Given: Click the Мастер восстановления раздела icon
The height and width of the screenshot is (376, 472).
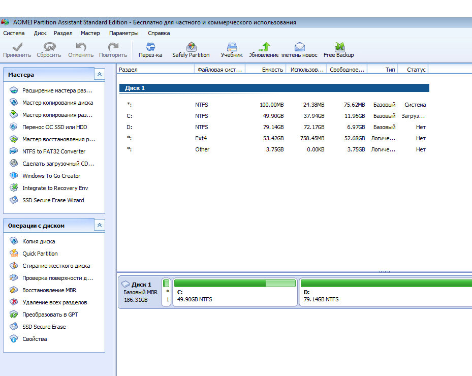Looking at the screenshot, I should click(14, 139).
